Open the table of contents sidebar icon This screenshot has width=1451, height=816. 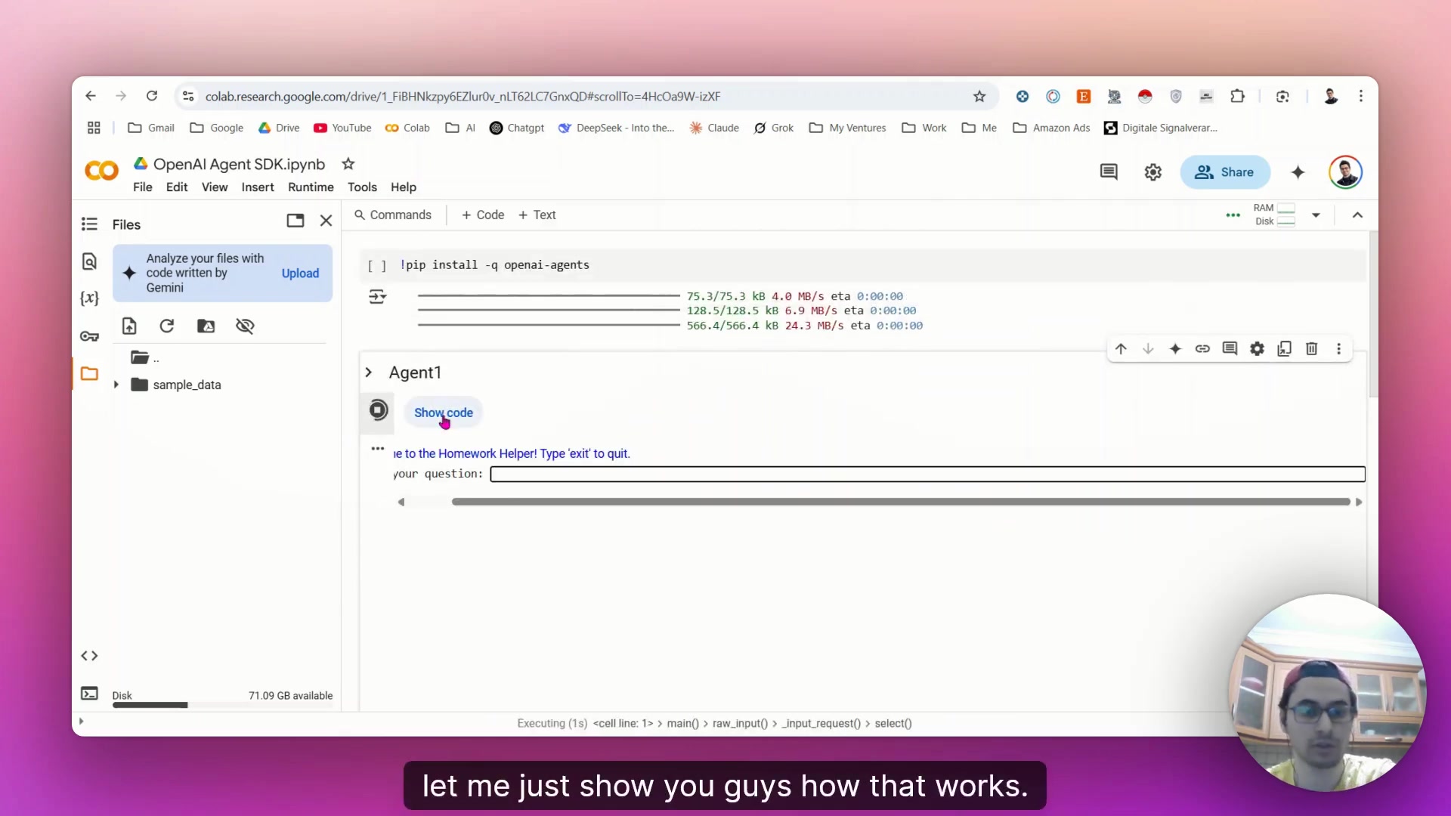(89, 224)
